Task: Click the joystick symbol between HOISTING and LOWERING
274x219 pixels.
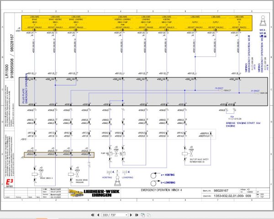Action: [x=117, y=181]
